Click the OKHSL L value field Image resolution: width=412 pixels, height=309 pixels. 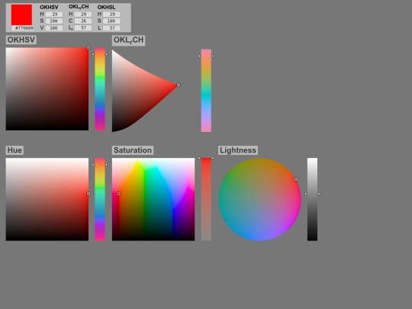coord(111,28)
